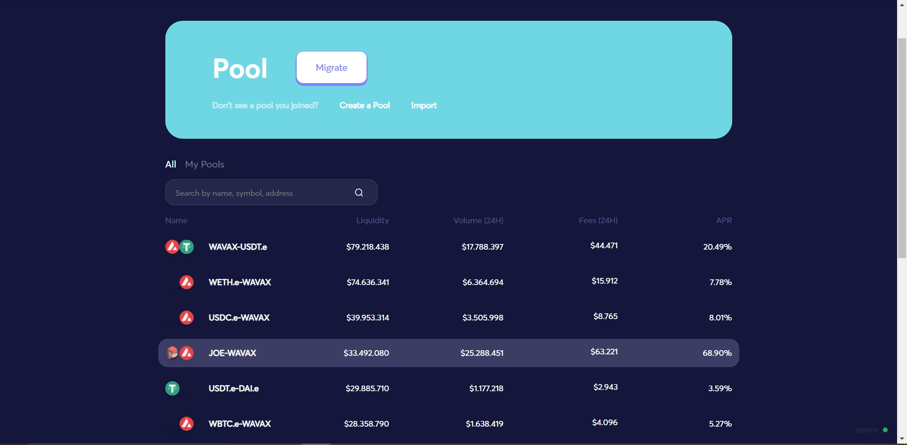The height and width of the screenshot is (445, 907).
Task: Click the WAVAX-USDT.e Avalanche token icon
Action: click(x=172, y=247)
